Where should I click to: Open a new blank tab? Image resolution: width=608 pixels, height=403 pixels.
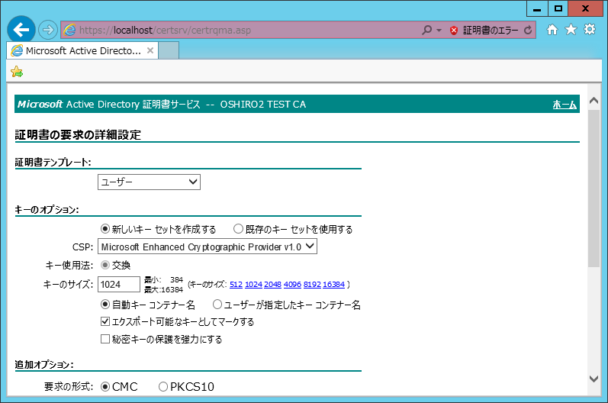click(169, 50)
